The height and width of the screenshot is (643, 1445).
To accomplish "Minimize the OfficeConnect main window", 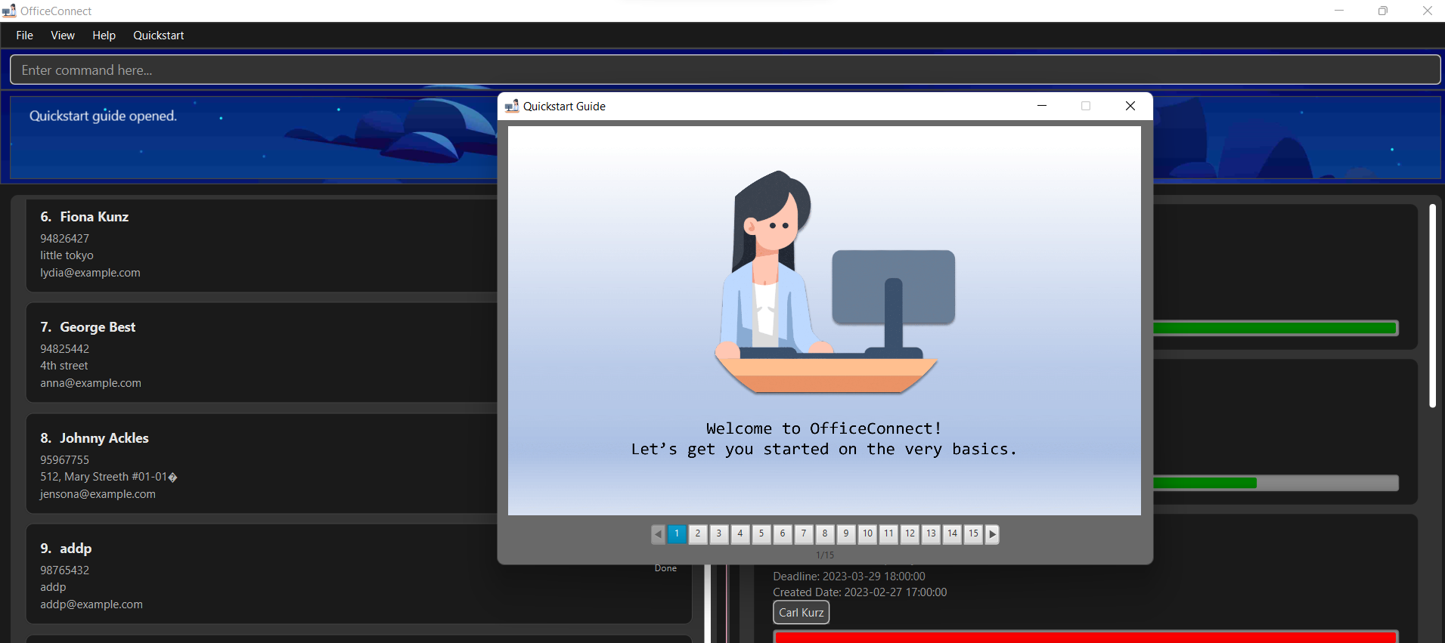I will (x=1339, y=11).
